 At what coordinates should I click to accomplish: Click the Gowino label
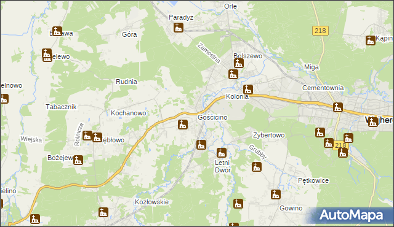tap(291, 208)
